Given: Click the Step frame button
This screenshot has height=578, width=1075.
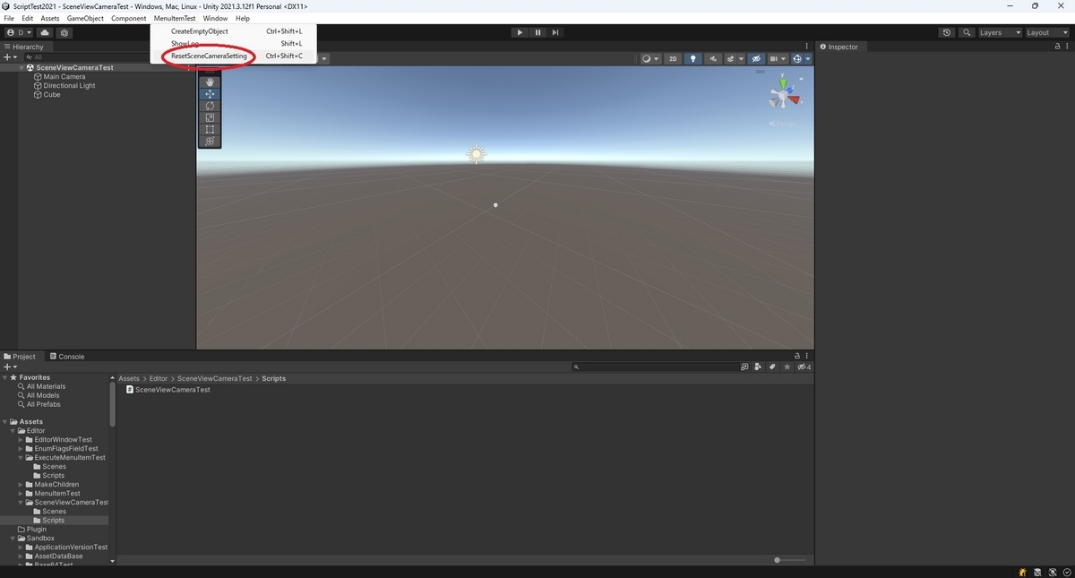Looking at the screenshot, I should pos(555,32).
